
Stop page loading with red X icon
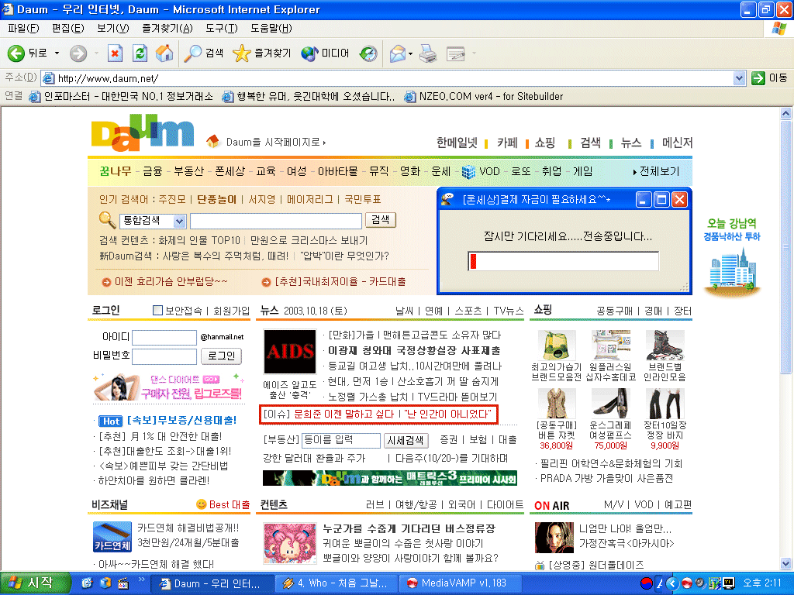pyautogui.click(x=115, y=53)
